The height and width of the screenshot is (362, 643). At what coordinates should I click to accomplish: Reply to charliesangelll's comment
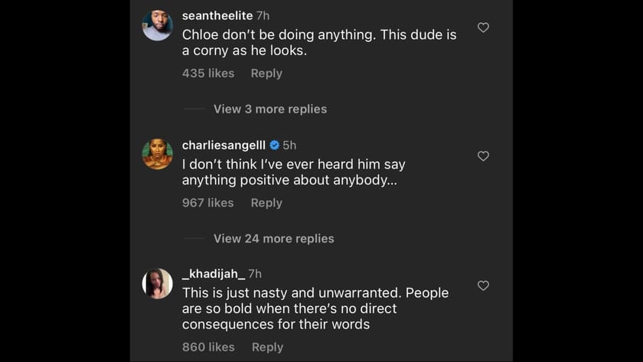266,203
